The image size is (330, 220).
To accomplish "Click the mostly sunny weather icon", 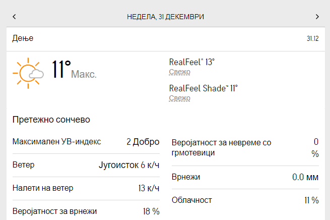I will pos(28,73).
